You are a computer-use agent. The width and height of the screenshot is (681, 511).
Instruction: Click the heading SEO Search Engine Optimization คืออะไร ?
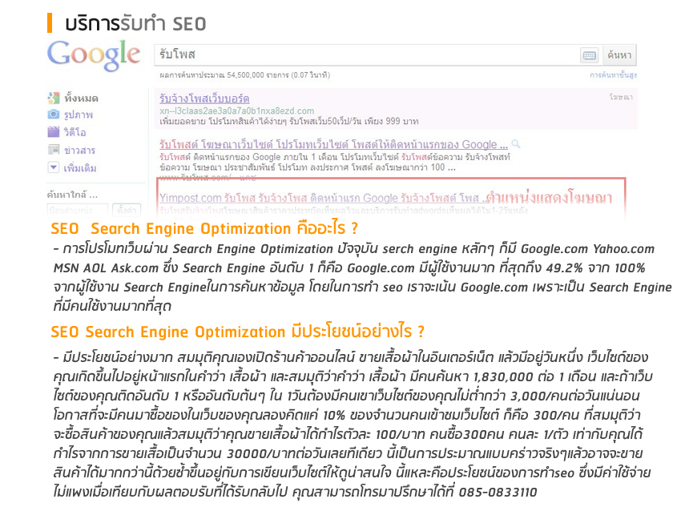[204, 228]
